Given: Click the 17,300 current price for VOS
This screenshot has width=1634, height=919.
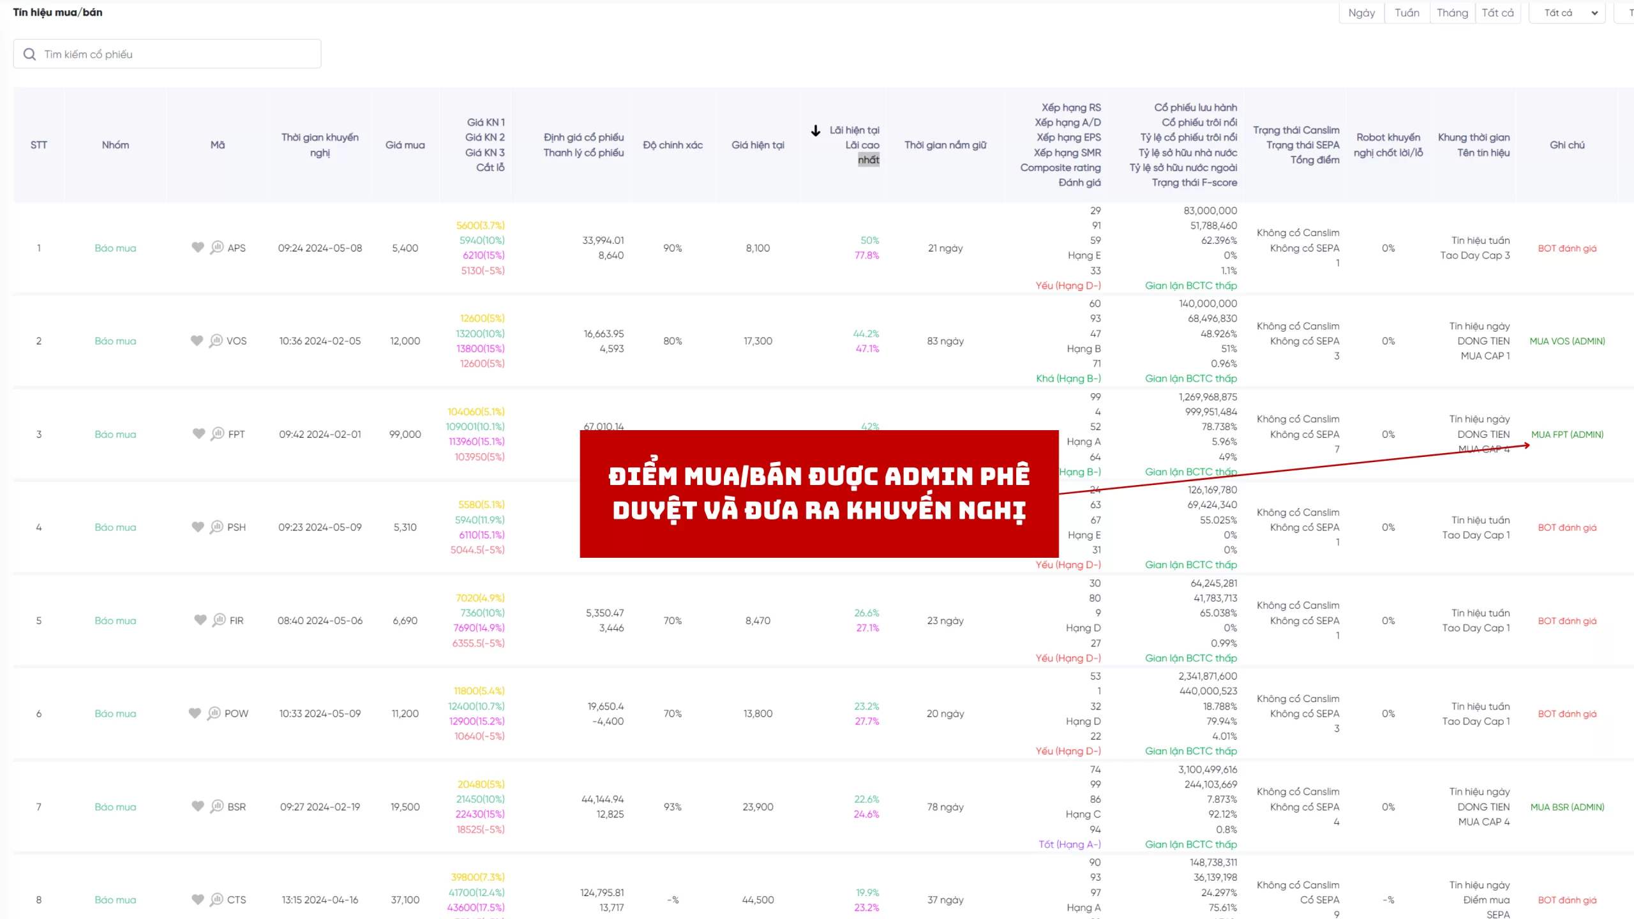Looking at the screenshot, I should click(x=758, y=341).
